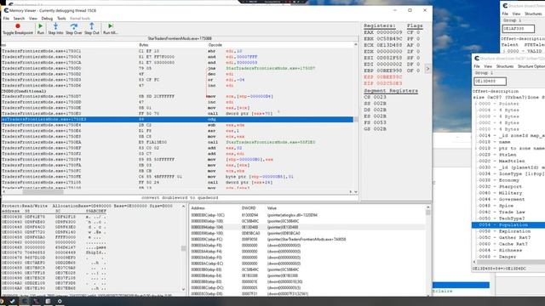
Task: Click the hex view scrollbar down arrow
Action: pyautogui.click(x=184, y=289)
